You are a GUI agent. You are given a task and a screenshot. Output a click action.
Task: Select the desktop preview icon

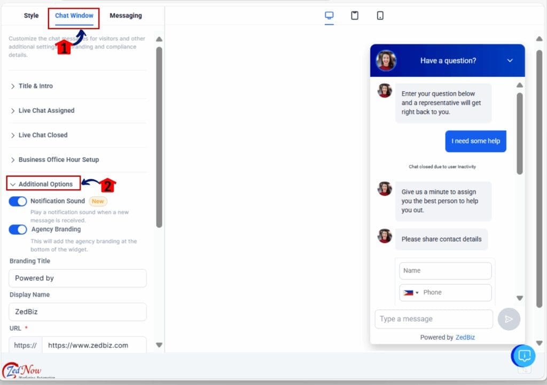[x=329, y=16]
